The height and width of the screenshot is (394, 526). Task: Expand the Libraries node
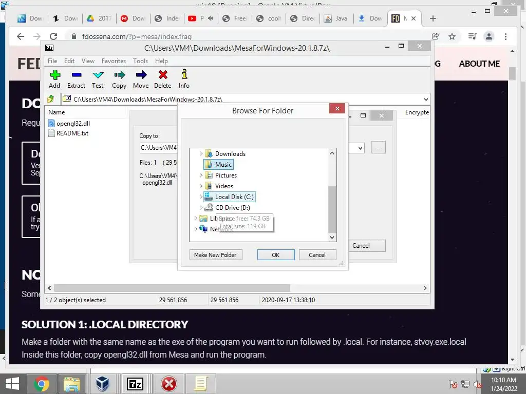coord(196,218)
